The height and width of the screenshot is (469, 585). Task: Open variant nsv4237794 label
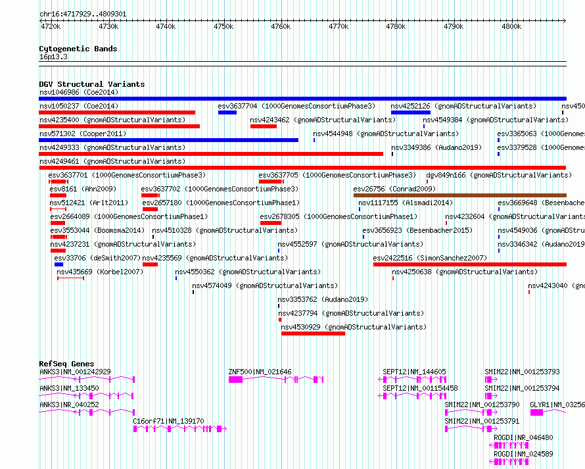pyautogui.click(x=351, y=313)
